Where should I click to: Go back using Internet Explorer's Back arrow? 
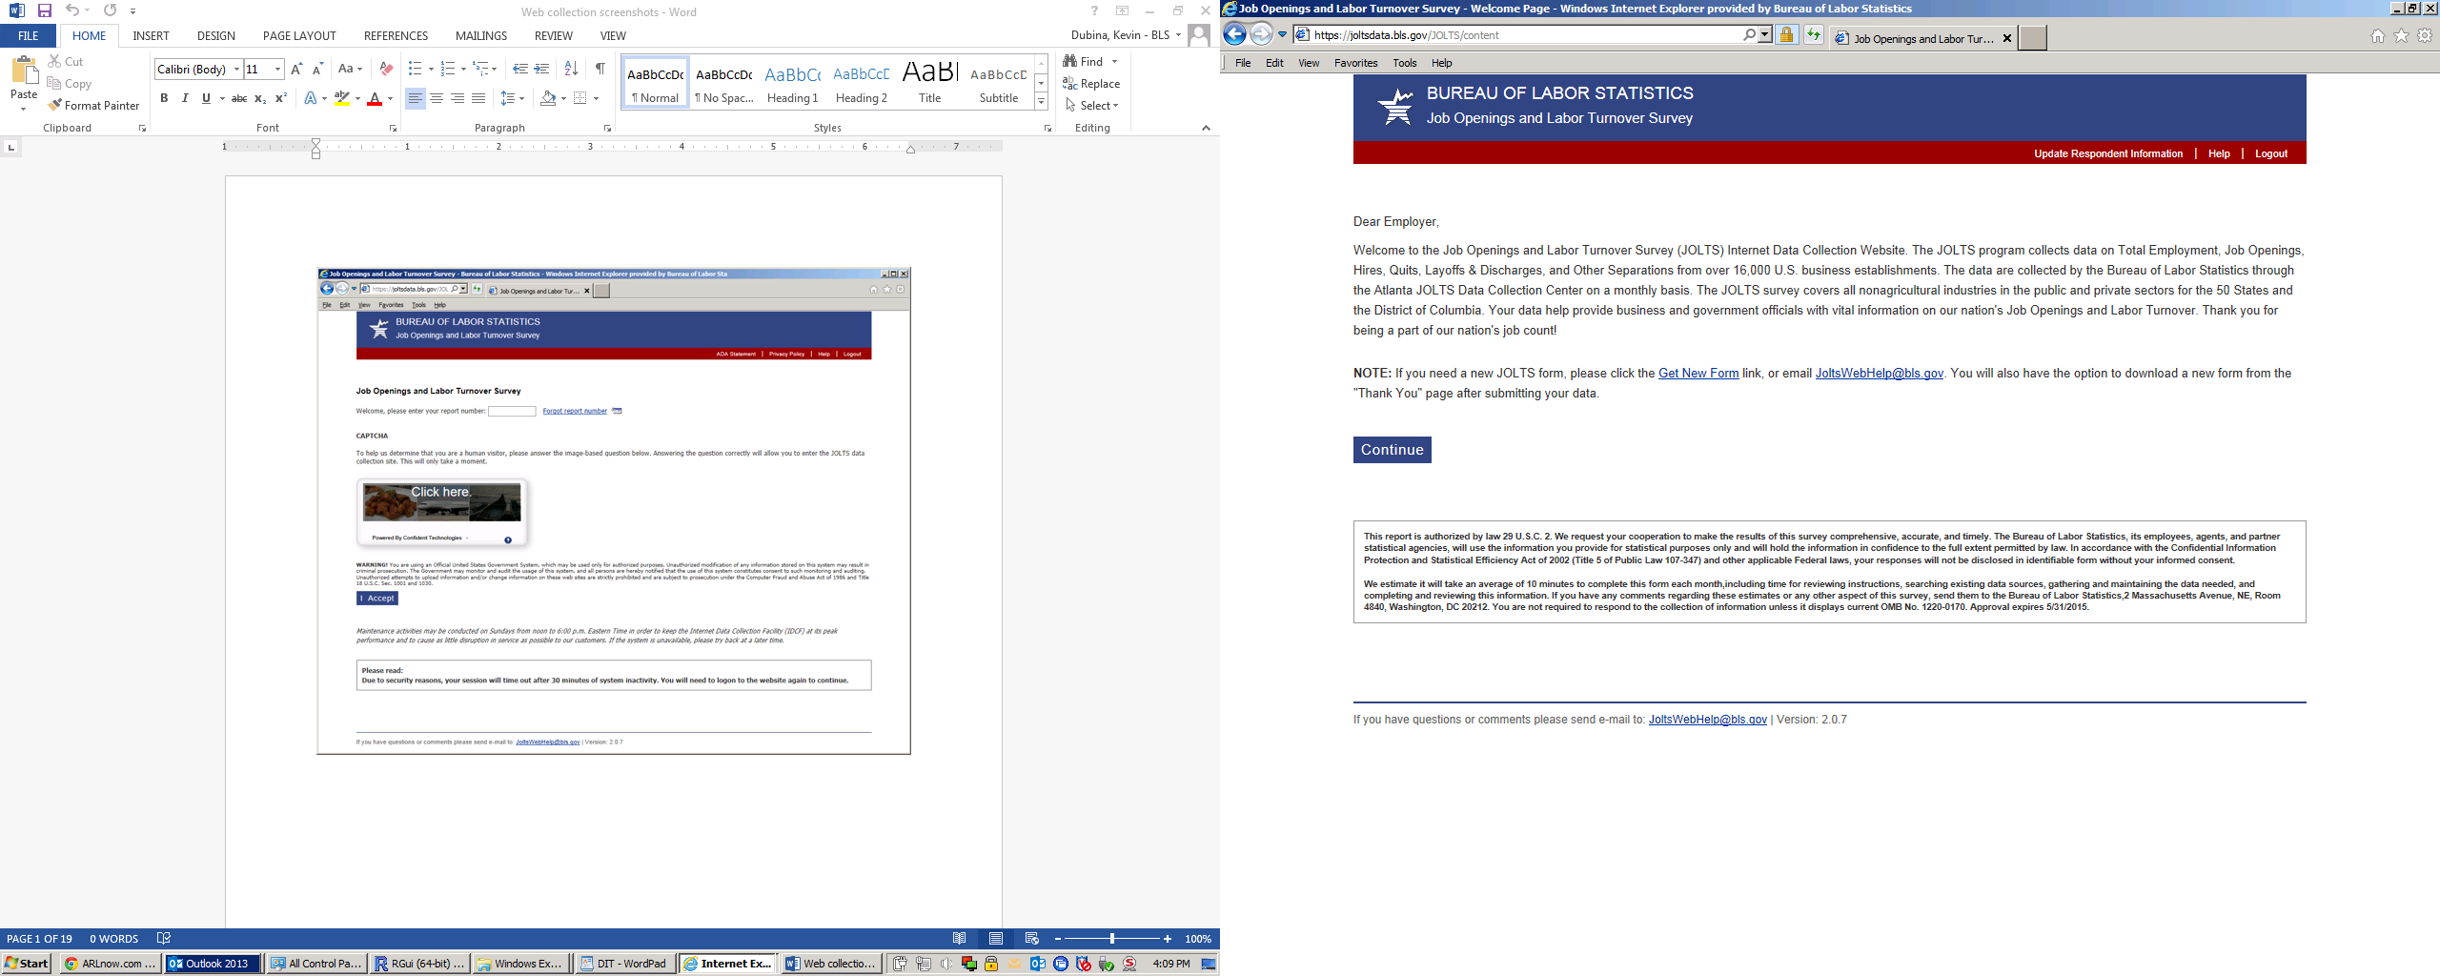[x=1234, y=34]
